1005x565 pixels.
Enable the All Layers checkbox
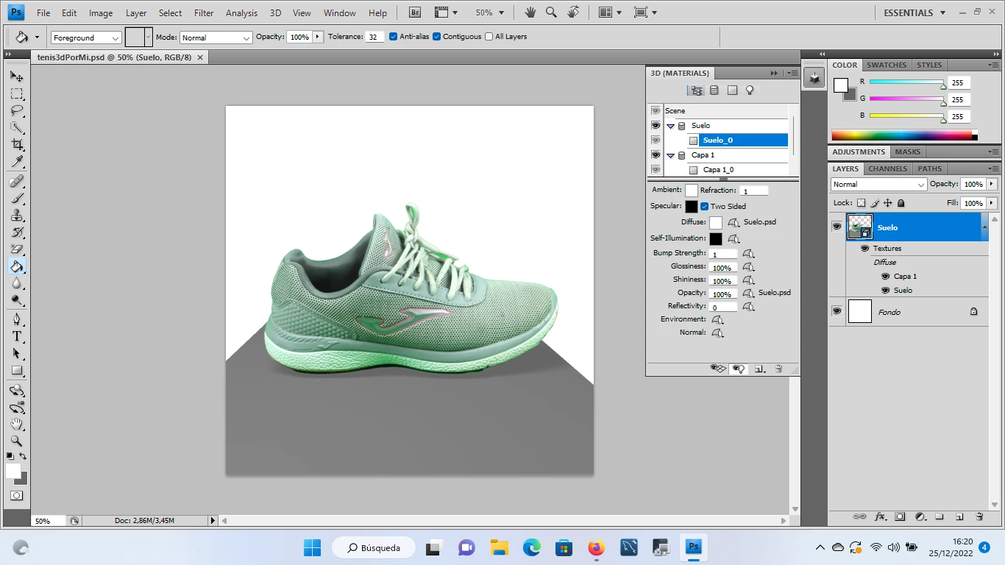coord(489,37)
